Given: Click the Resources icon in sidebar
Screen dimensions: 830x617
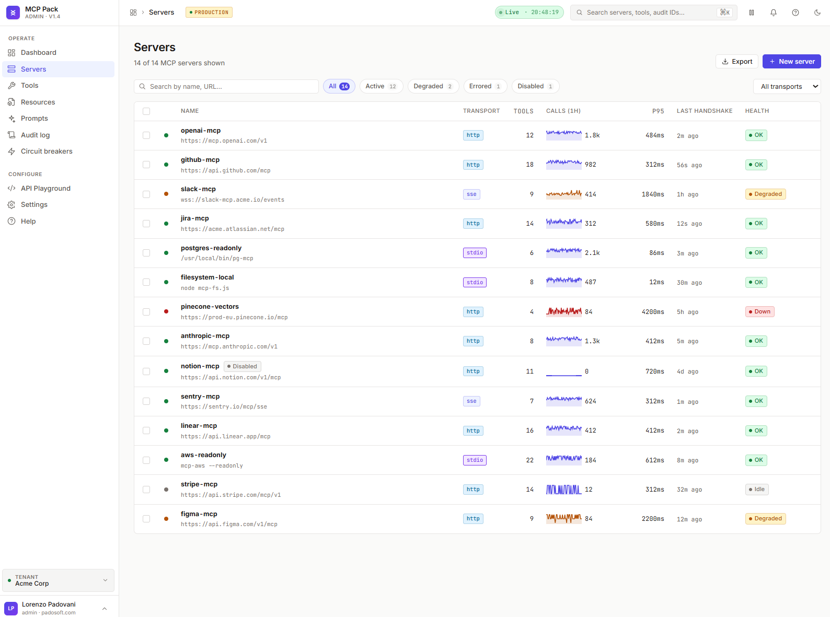Looking at the screenshot, I should (11, 102).
